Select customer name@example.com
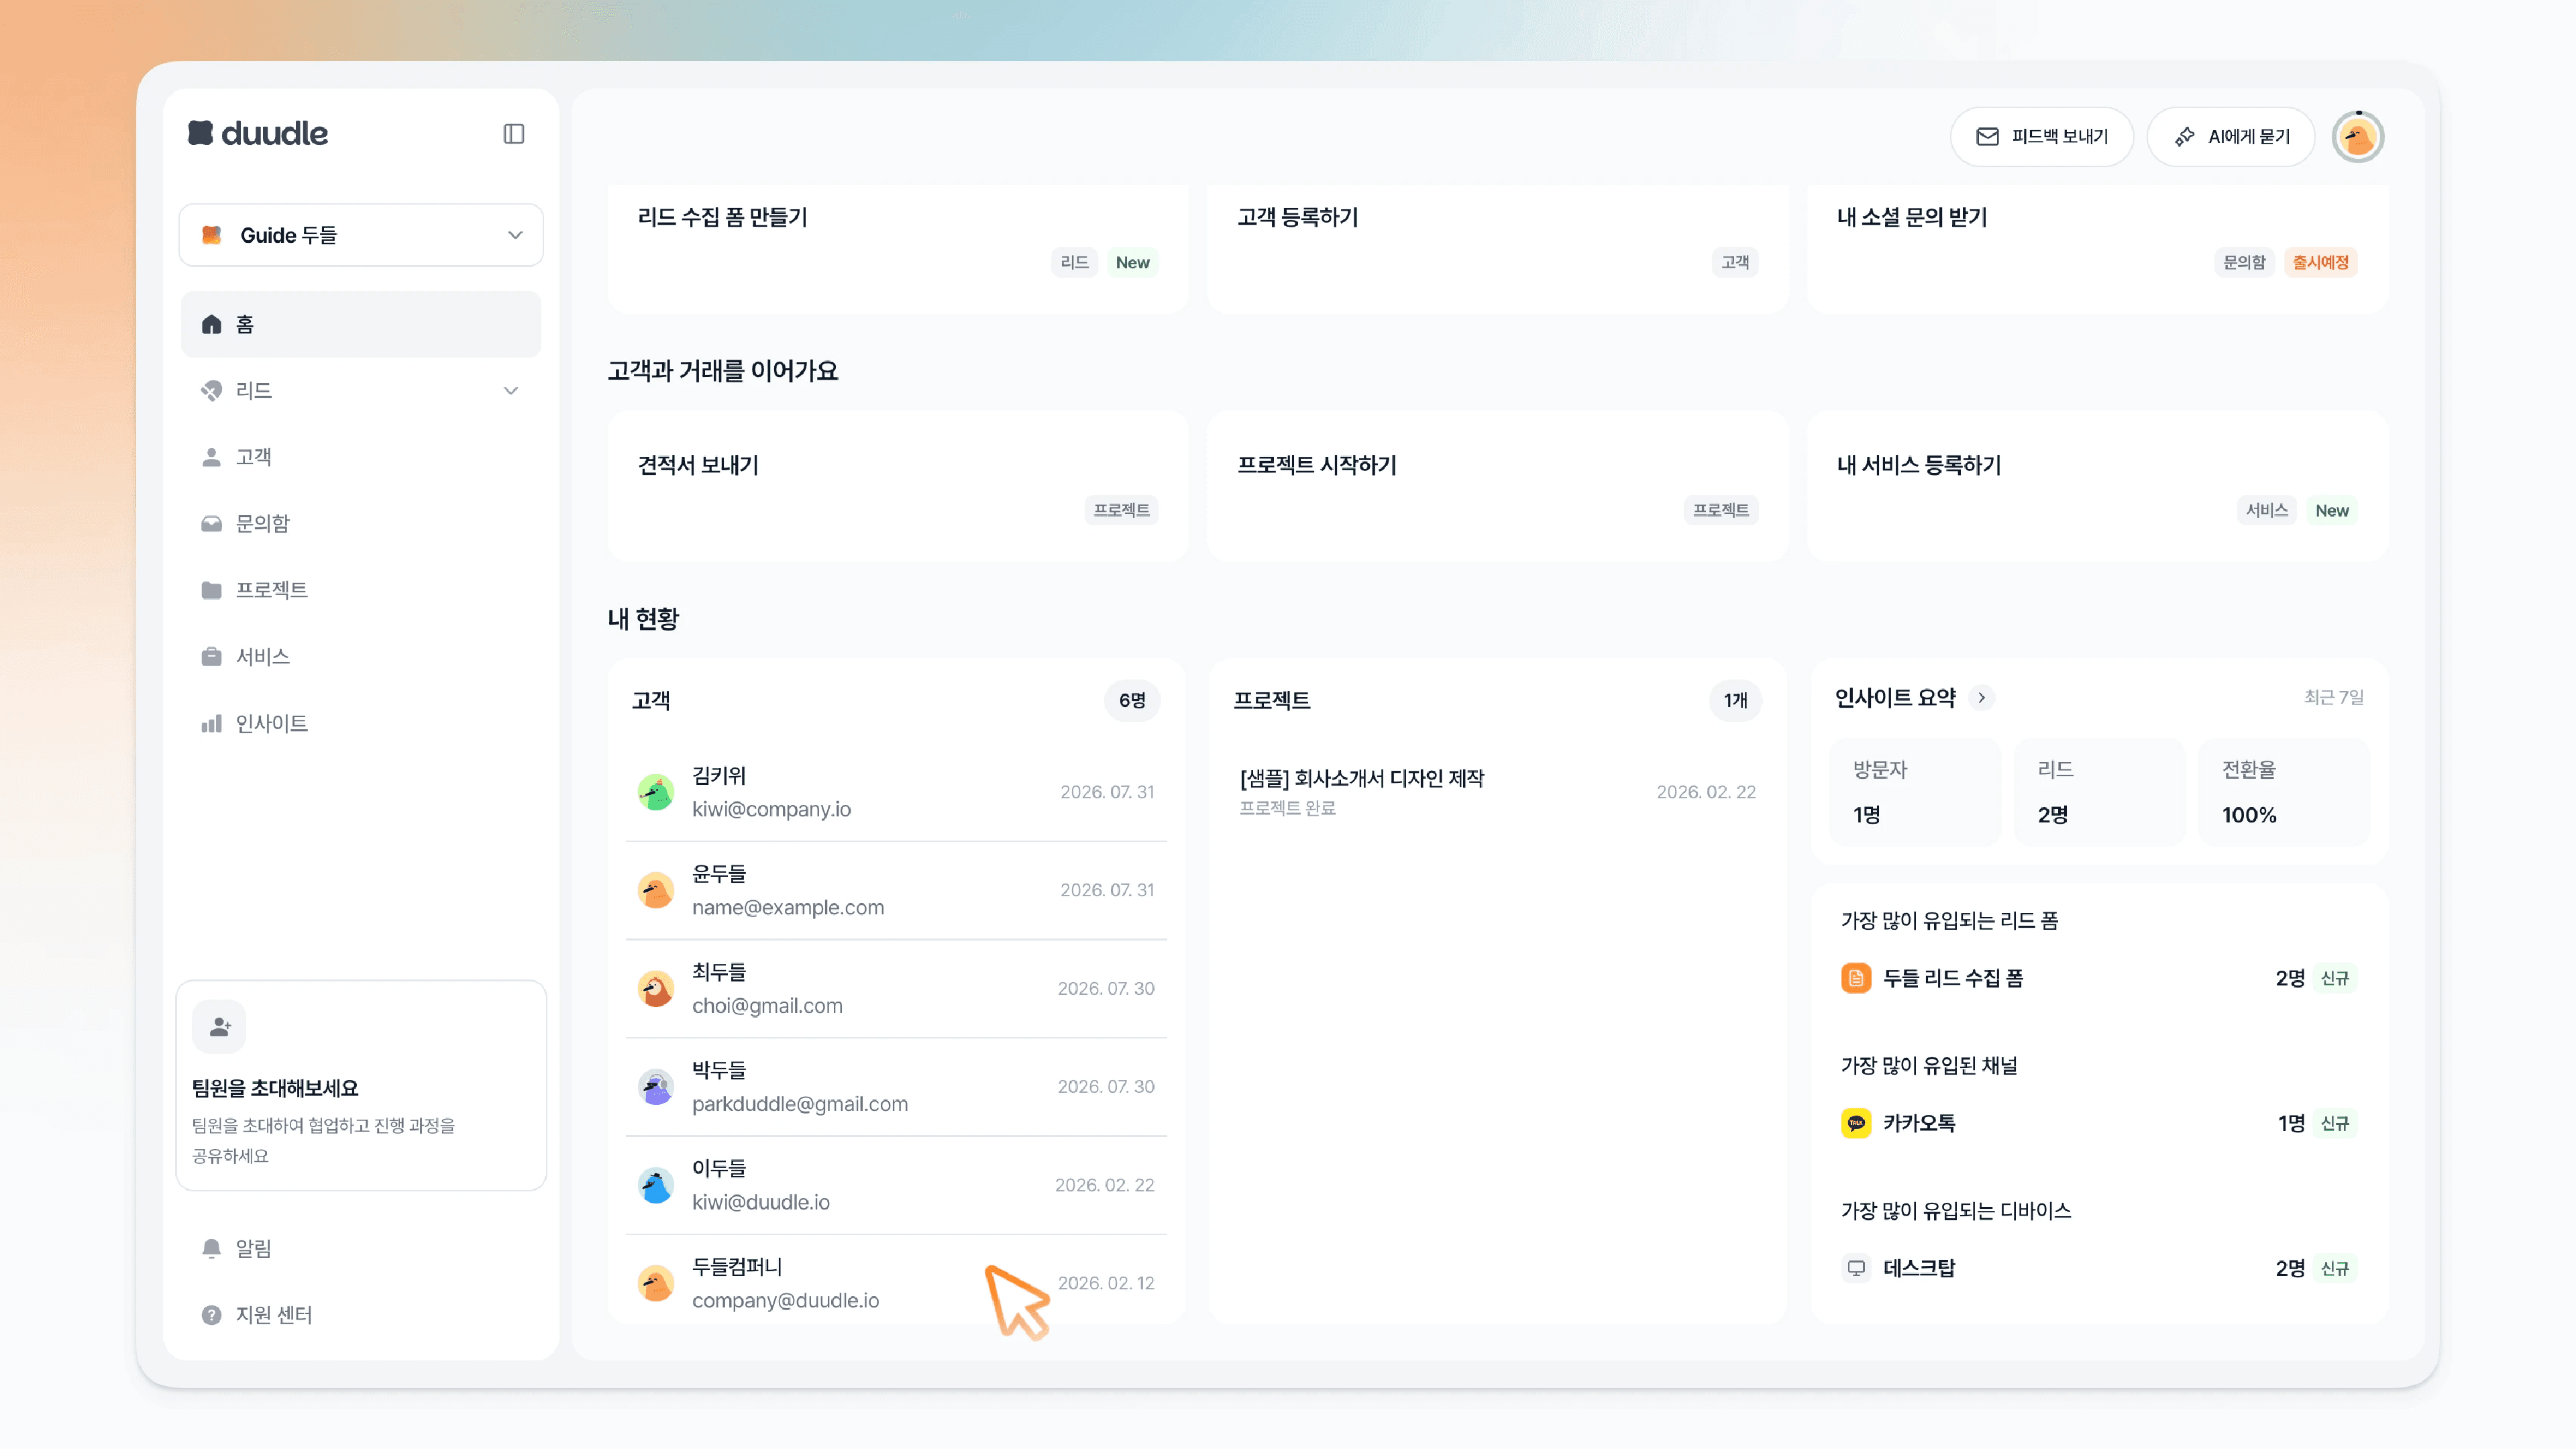The height and width of the screenshot is (1449, 2576). [896, 890]
